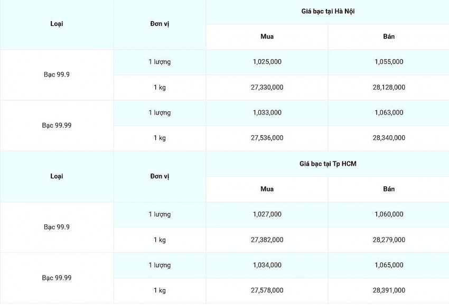Select the 1,055,000 sell price cell
The width and height of the screenshot is (449, 305).
pyautogui.click(x=389, y=62)
